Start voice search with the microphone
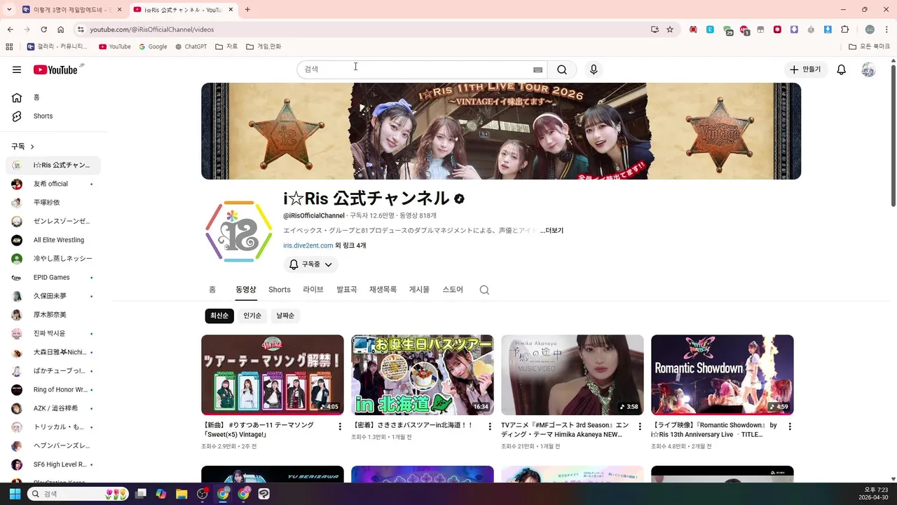Viewport: 897px width, 505px height. [594, 69]
